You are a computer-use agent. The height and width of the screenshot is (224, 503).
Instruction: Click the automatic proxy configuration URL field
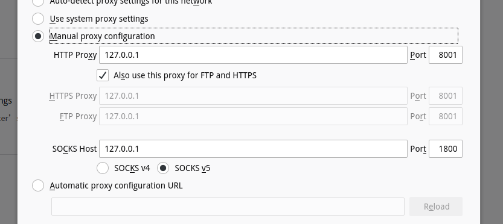pyautogui.click(x=228, y=207)
